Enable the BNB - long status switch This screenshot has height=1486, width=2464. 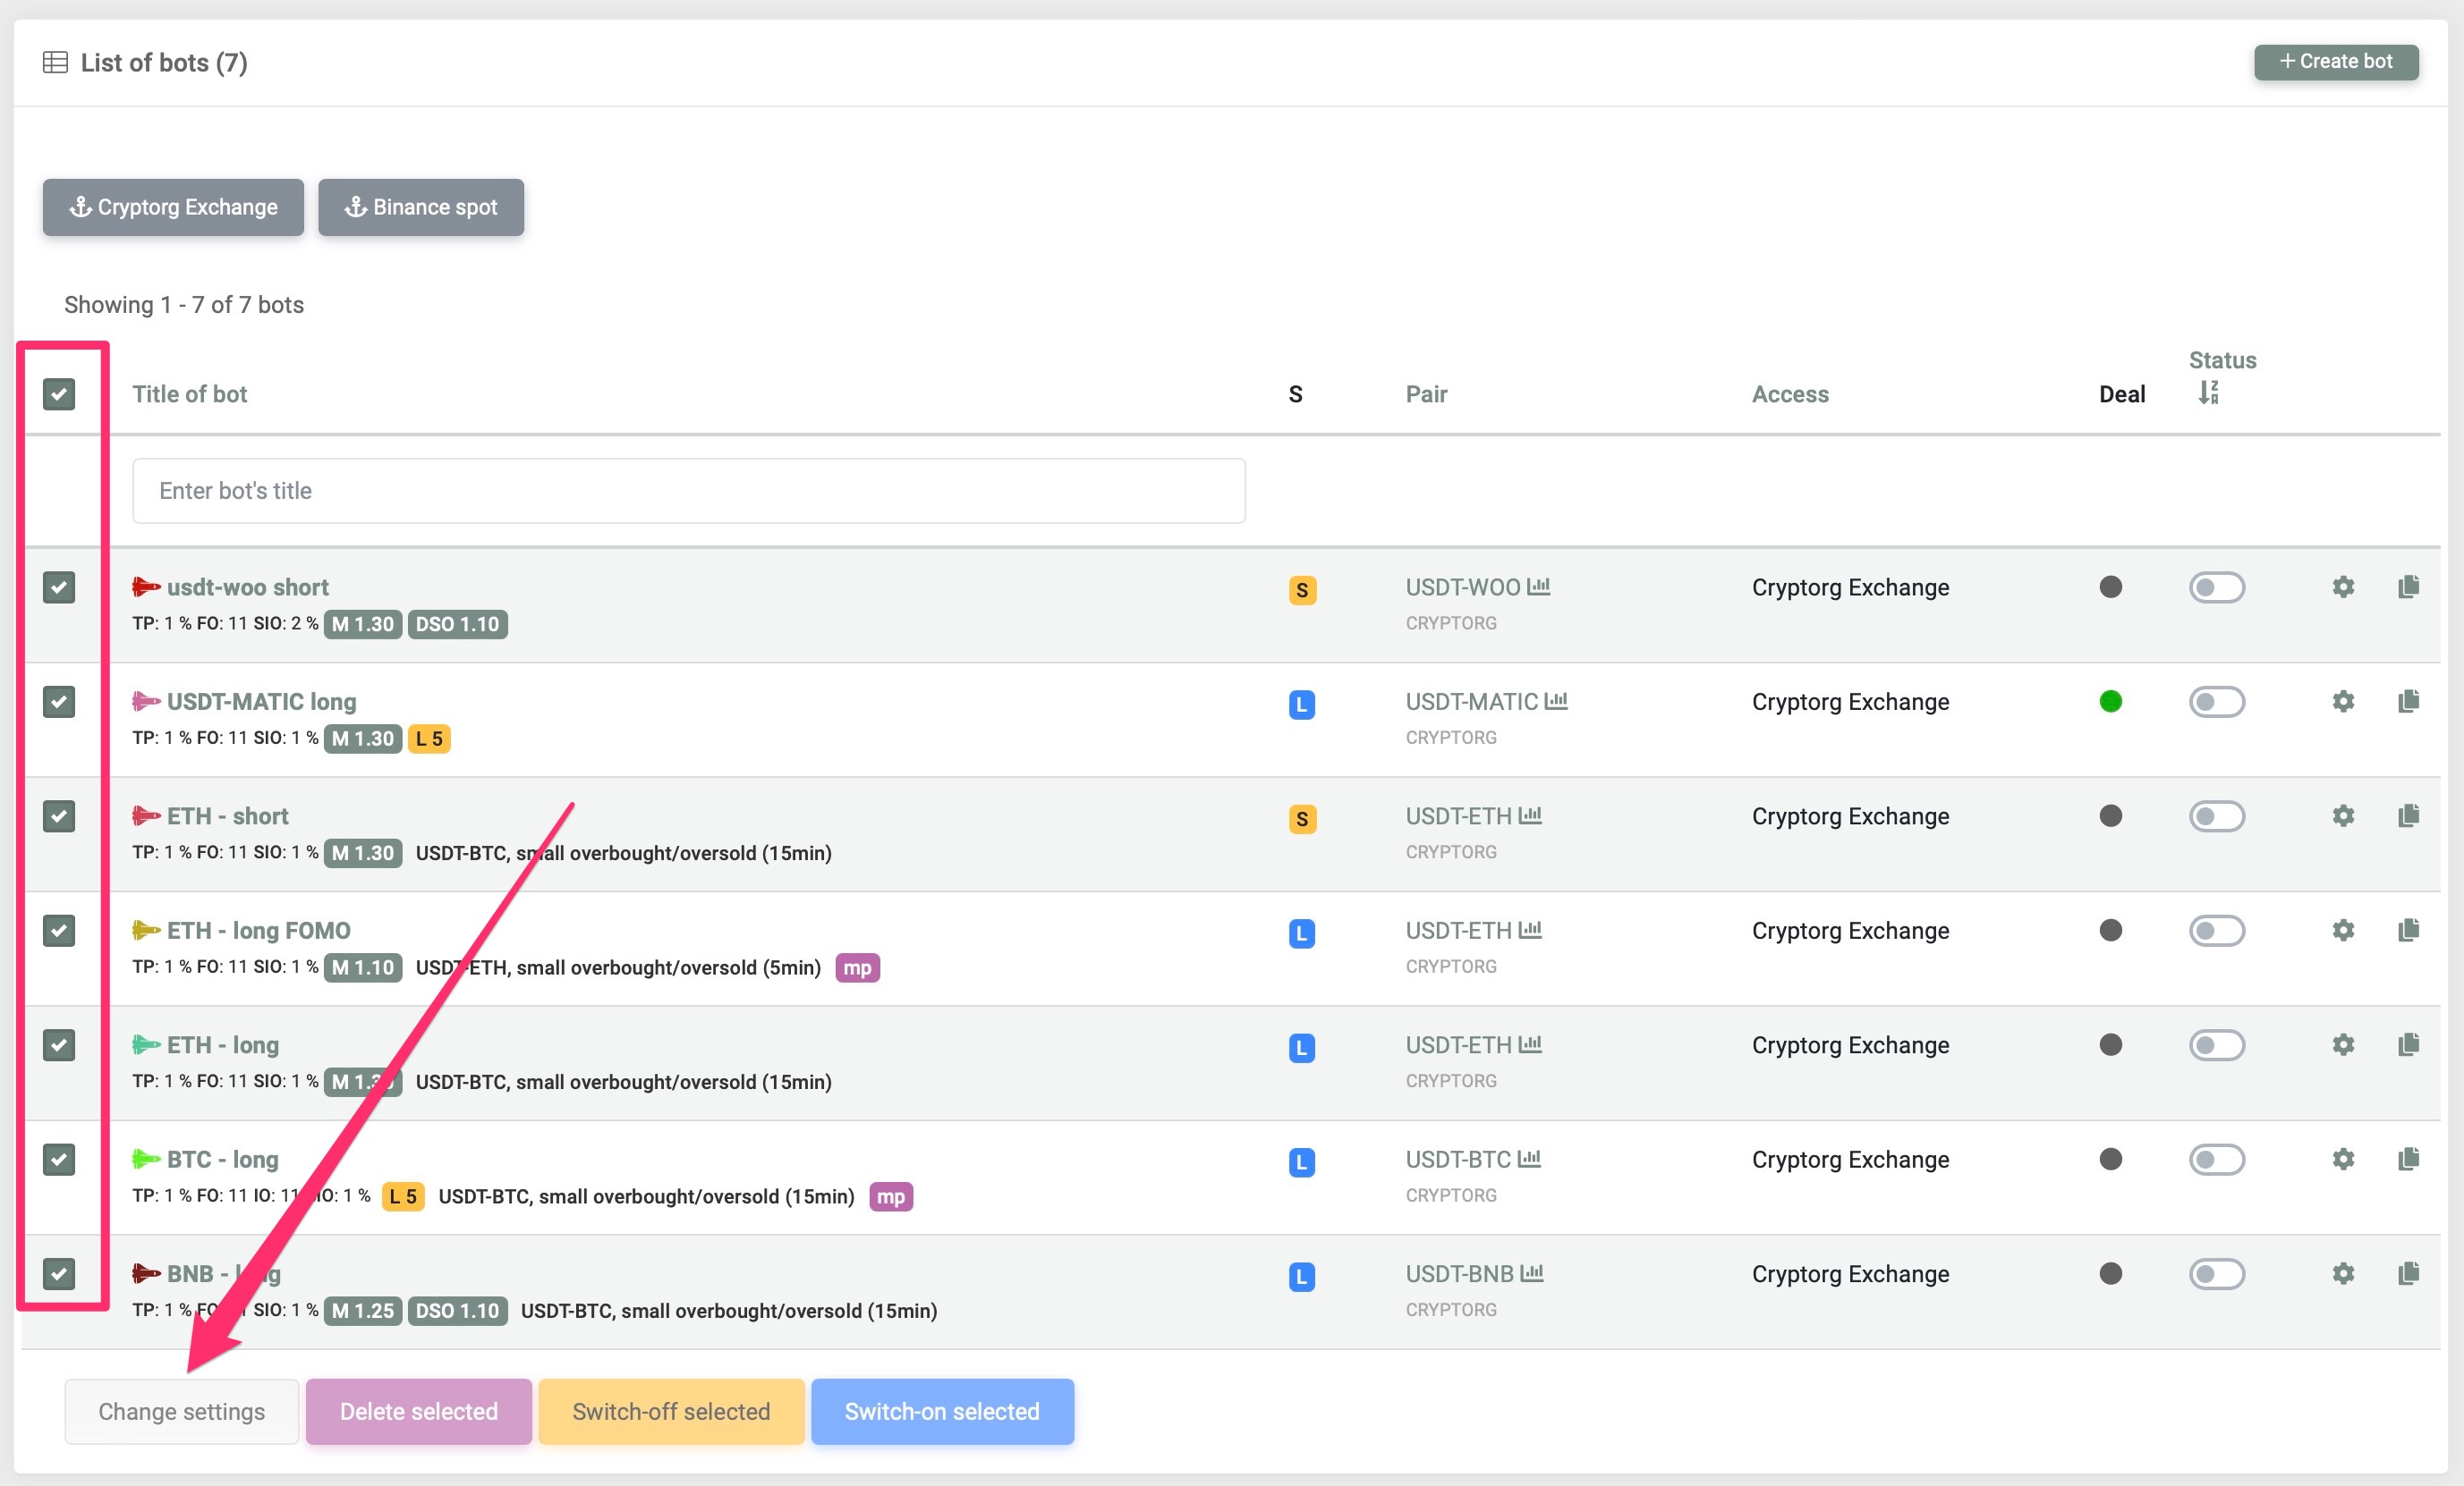2217,1273
